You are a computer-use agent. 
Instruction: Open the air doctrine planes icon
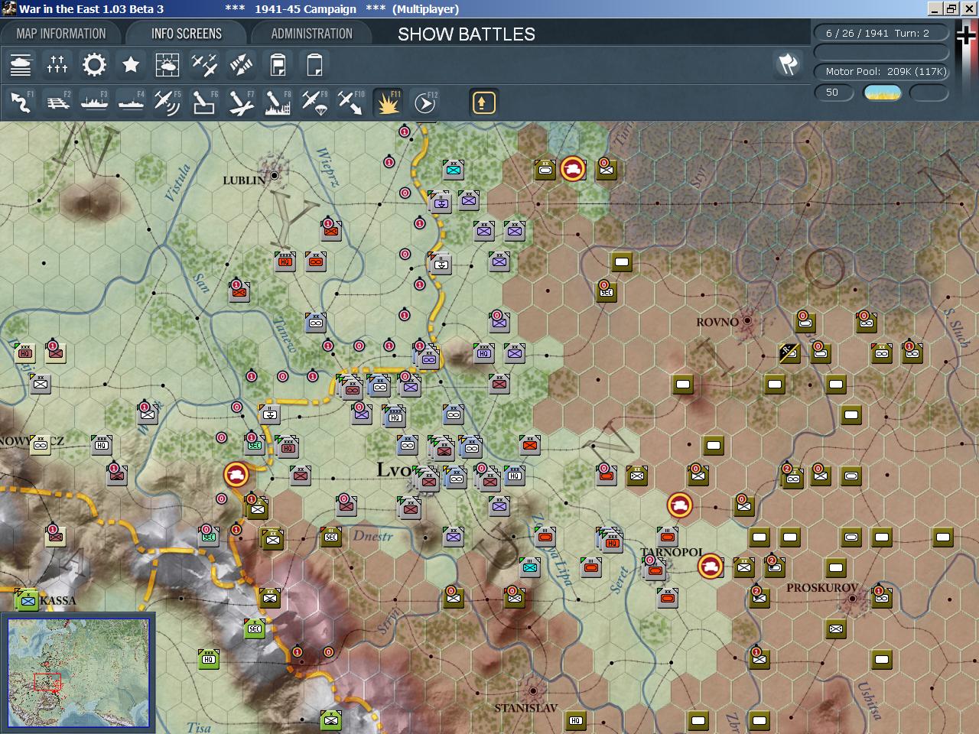click(204, 65)
